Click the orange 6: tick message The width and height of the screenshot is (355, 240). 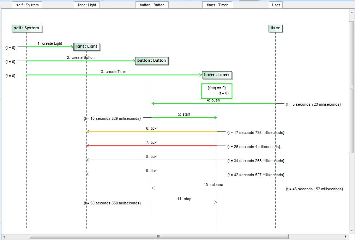point(152,131)
